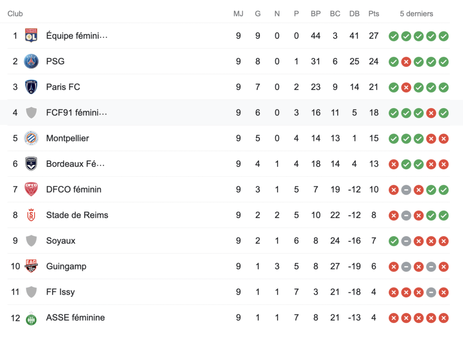Click the grey placeholder shield for Soyaux
This screenshot has height=343, width=463.
31,241
